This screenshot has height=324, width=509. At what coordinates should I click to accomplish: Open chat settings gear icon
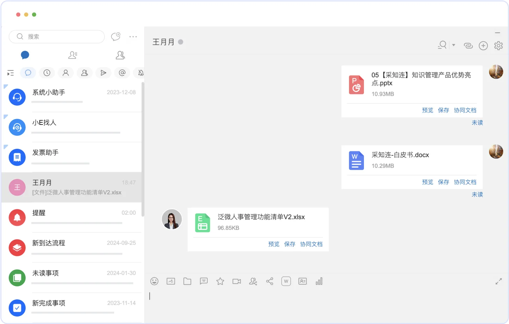click(498, 46)
